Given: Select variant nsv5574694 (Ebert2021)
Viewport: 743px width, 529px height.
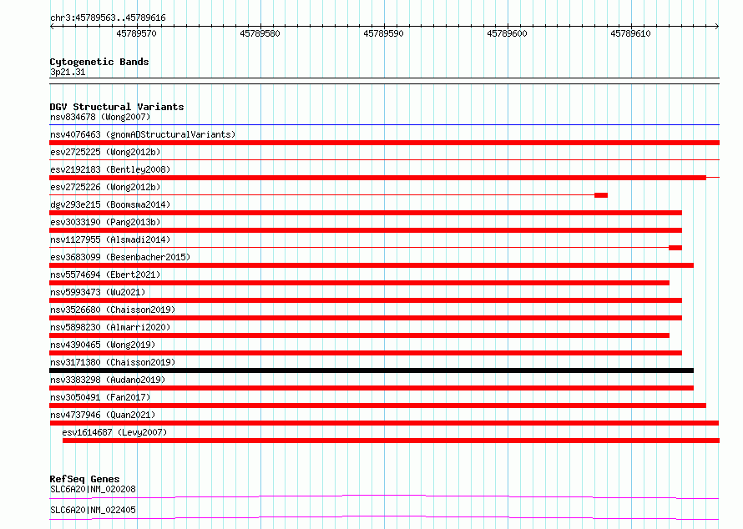Looking at the screenshot, I should (105, 275).
